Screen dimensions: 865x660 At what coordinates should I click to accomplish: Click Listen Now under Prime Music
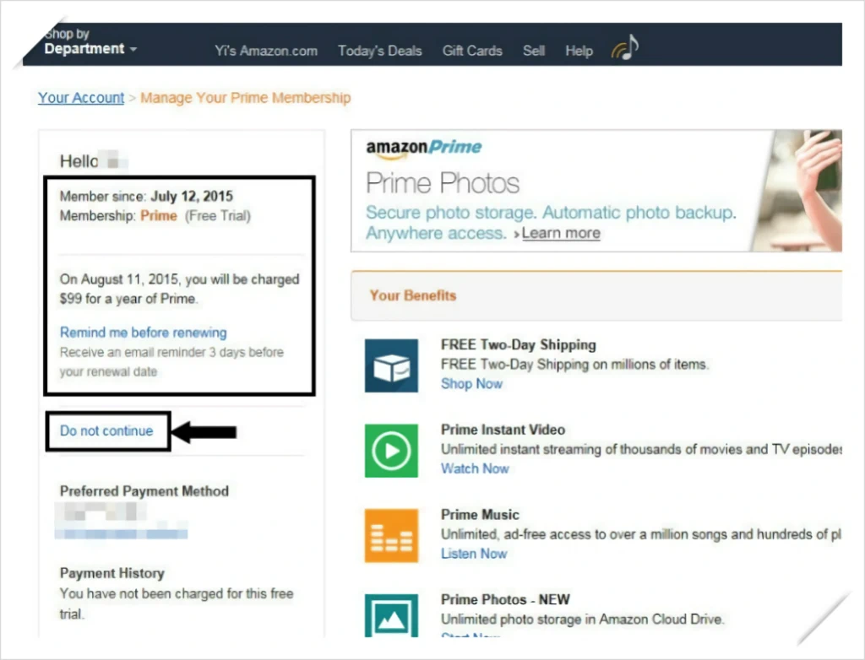pyautogui.click(x=474, y=554)
